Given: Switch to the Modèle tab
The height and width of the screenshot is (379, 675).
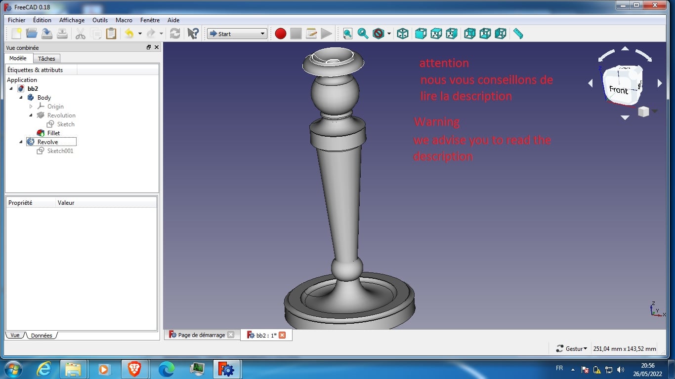Looking at the screenshot, I should 18,58.
